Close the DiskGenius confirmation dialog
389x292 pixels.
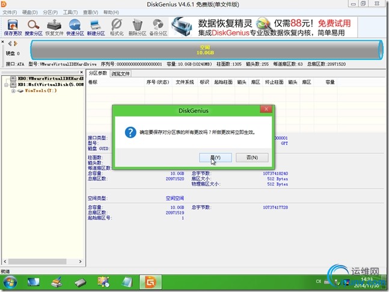click(x=266, y=109)
